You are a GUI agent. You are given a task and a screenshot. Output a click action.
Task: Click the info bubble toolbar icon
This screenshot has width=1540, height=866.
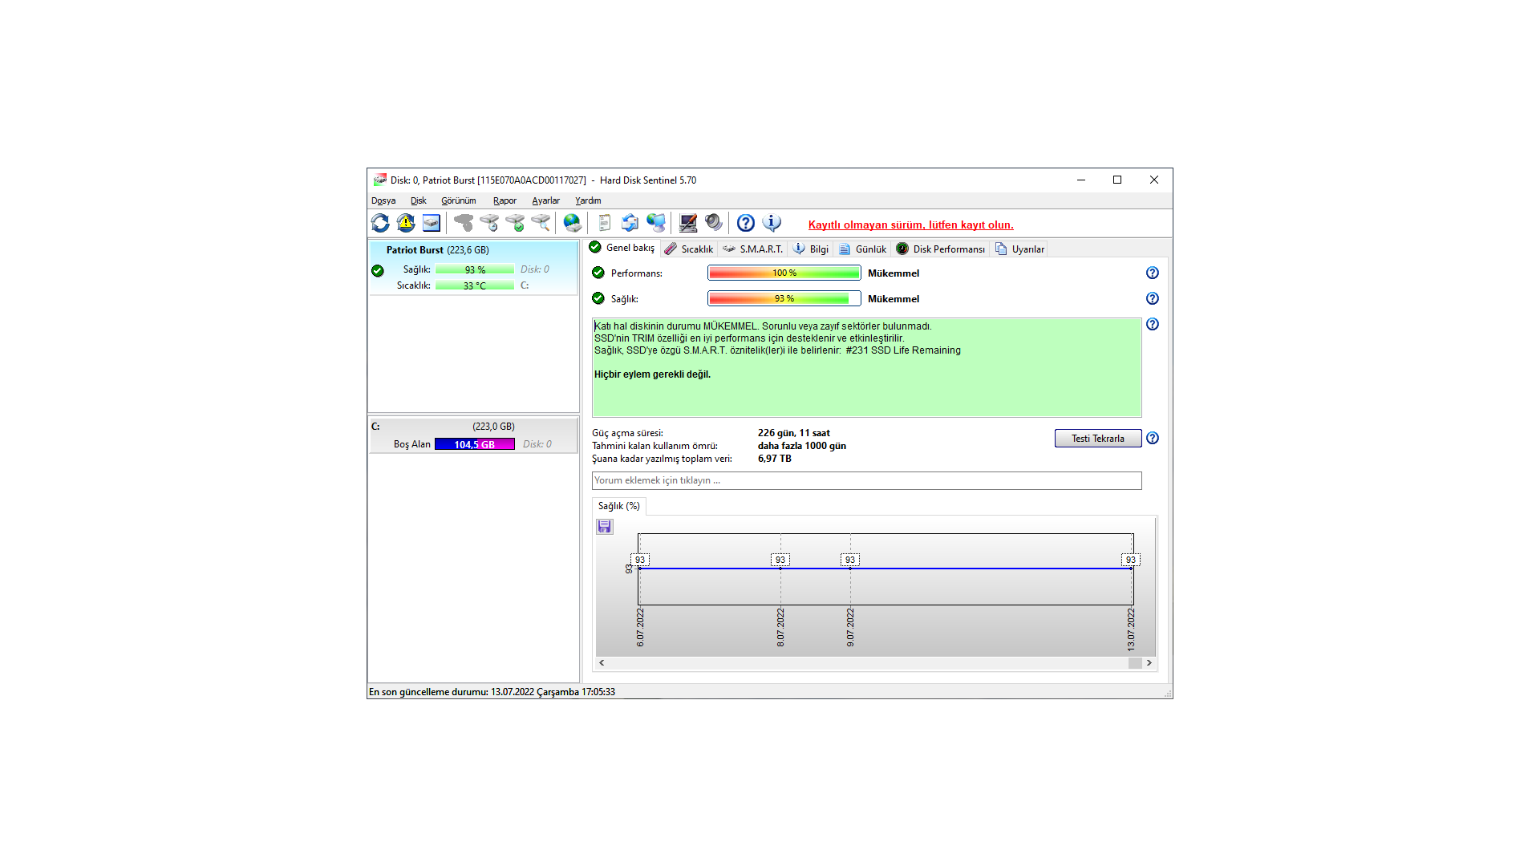click(x=772, y=223)
